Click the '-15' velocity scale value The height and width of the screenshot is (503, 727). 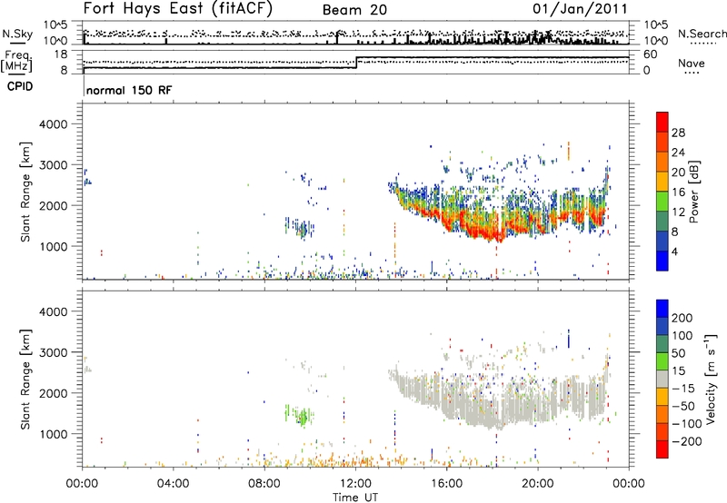point(683,388)
